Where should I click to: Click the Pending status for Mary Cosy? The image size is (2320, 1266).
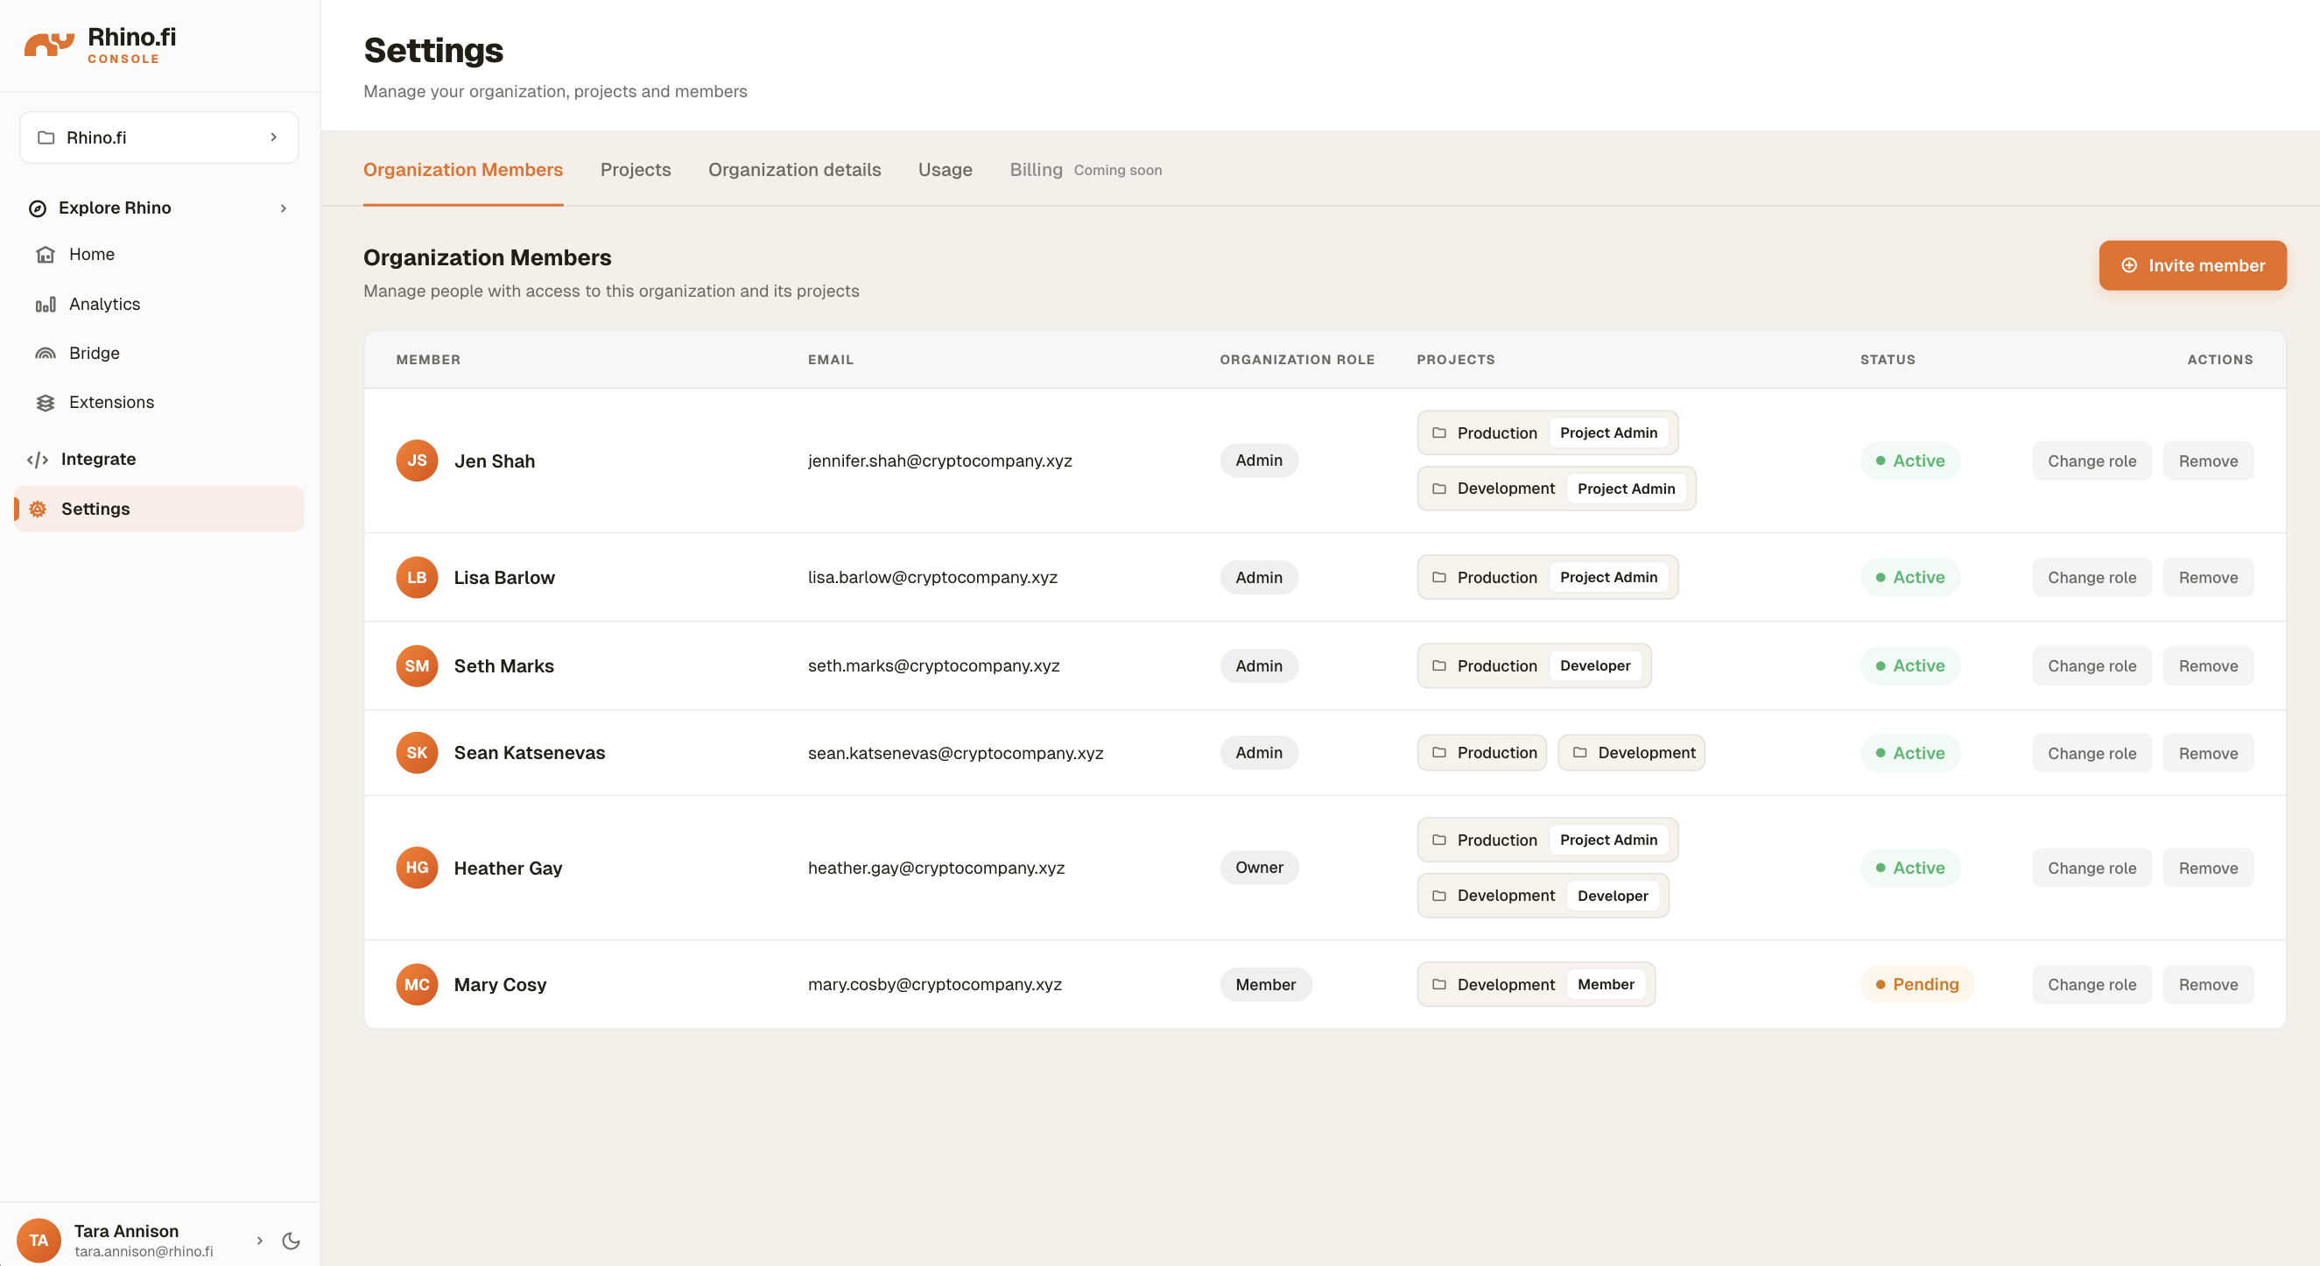[x=1916, y=984]
